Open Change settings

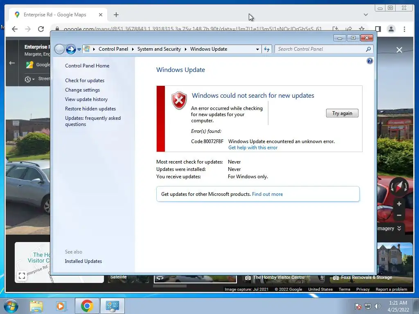[x=82, y=90]
